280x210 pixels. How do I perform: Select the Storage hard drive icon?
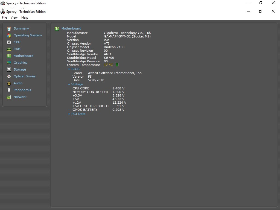click(9, 69)
